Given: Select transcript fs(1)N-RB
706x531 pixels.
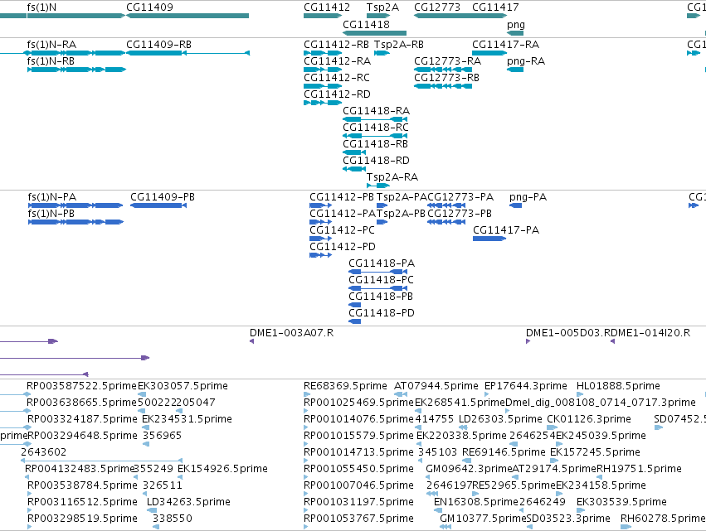Looking at the screenshot, I should [x=51, y=61].
